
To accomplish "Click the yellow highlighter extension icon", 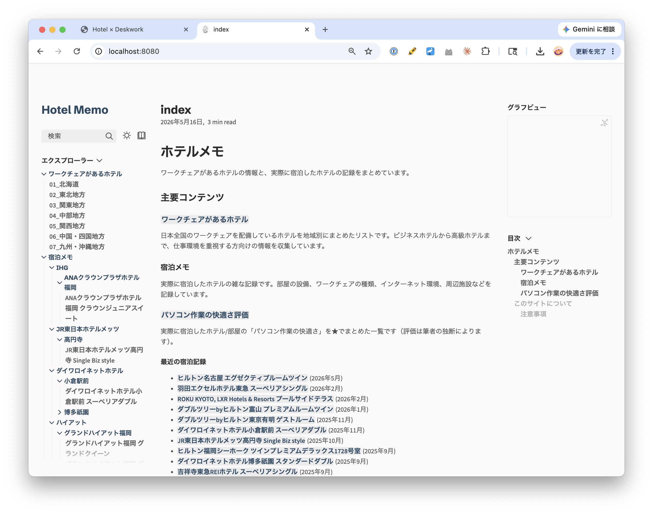I will point(412,52).
